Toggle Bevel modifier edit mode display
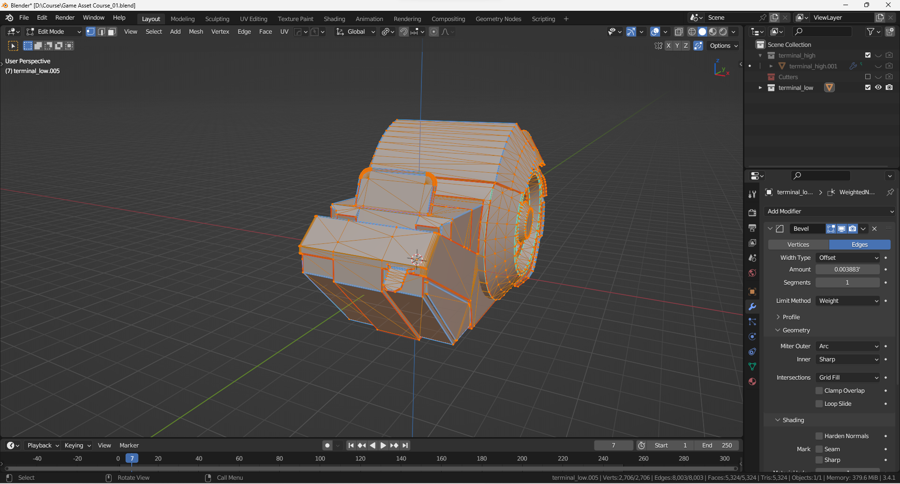The width and height of the screenshot is (900, 484). [x=831, y=229]
